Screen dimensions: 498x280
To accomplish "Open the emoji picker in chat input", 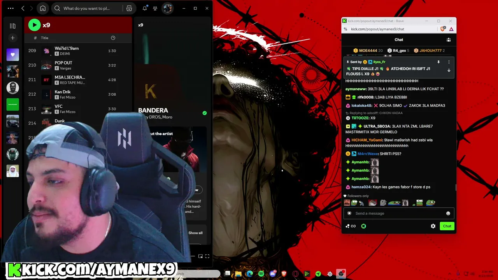I will 448,213.
